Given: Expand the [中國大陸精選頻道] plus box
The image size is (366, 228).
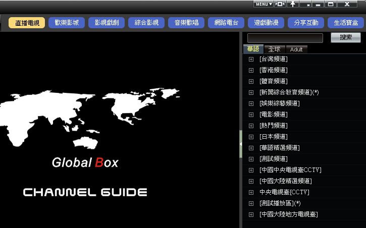Looking at the screenshot, I should (251, 181).
